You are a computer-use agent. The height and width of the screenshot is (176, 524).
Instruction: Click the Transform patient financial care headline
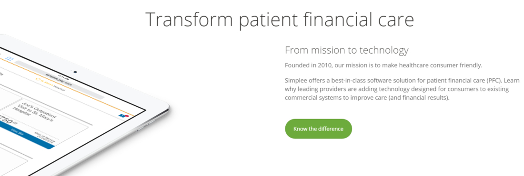coord(280,19)
